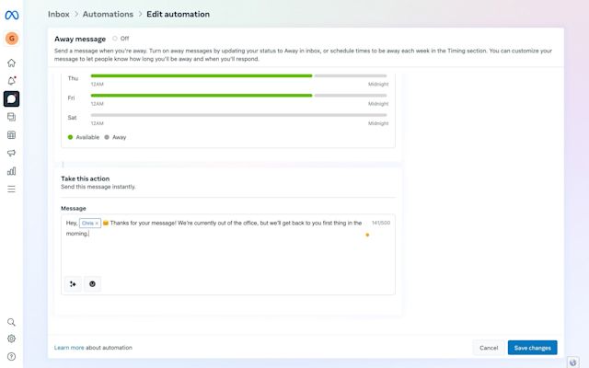Open the Inbox chat icon in sidebar
This screenshot has width=589, height=368.
click(x=11, y=98)
